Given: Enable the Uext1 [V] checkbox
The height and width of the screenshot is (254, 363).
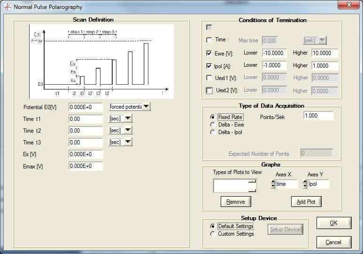Looking at the screenshot, I should tap(209, 78).
